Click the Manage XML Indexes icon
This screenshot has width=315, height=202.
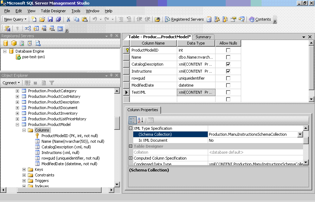tap(52, 29)
